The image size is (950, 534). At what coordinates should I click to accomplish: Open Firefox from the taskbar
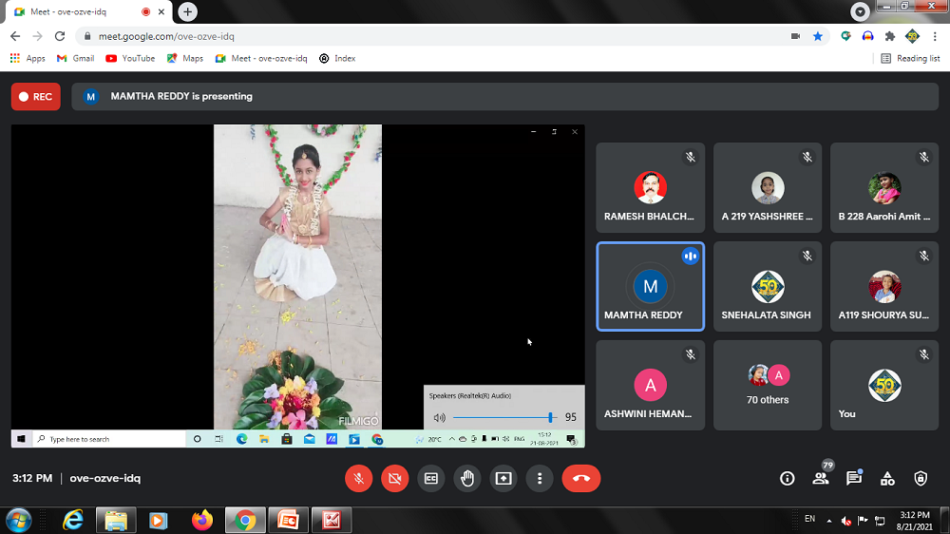pos(201,520)
